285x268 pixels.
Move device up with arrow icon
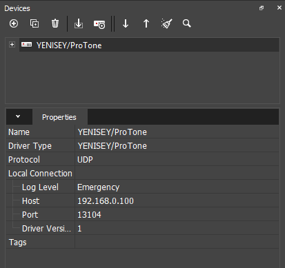[x=146, y=23]
